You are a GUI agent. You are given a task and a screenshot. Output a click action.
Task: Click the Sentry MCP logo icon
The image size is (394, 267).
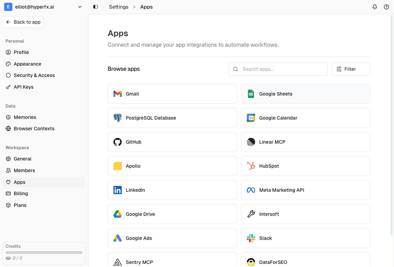(x=117, y=262)
